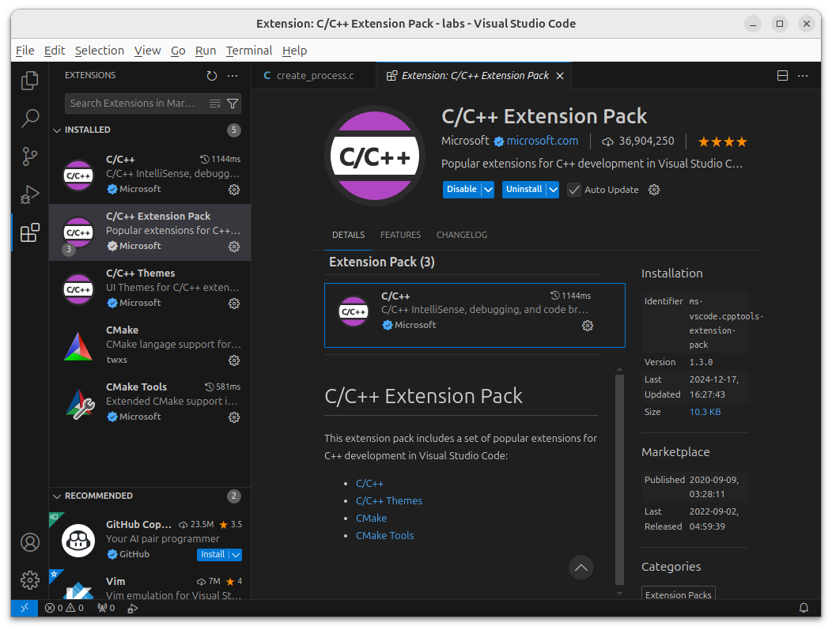The image size is (832, 630).
Task: Open the Source Control view
Action: coord(29,156)
